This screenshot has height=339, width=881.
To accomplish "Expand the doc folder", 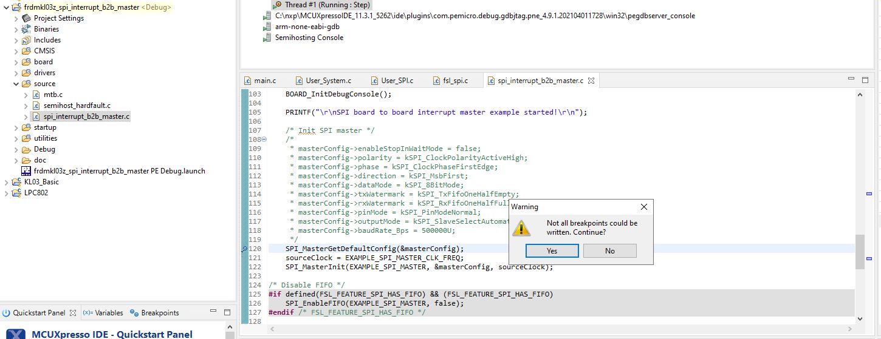I will tap(16, 160).
